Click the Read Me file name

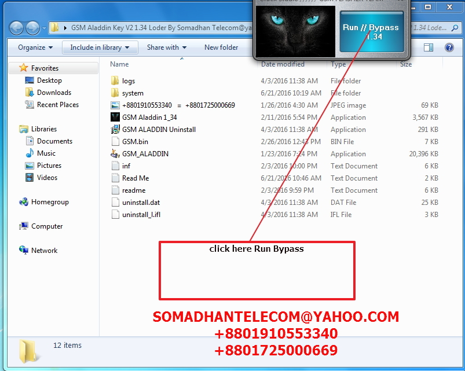coord(136,178)
